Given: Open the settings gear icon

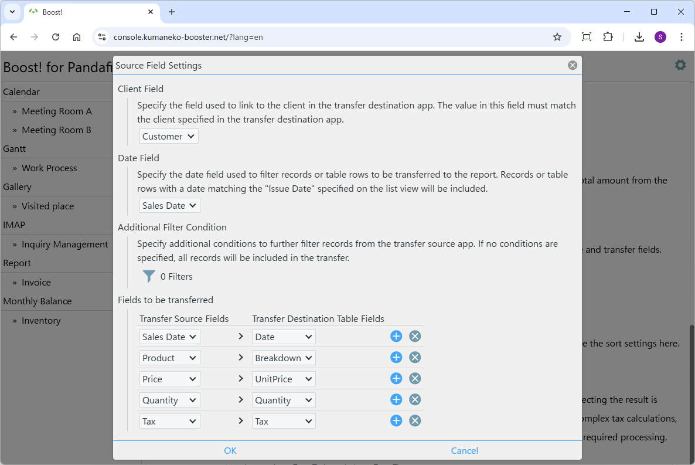Looking at the screenshot, I should point(680,65).
